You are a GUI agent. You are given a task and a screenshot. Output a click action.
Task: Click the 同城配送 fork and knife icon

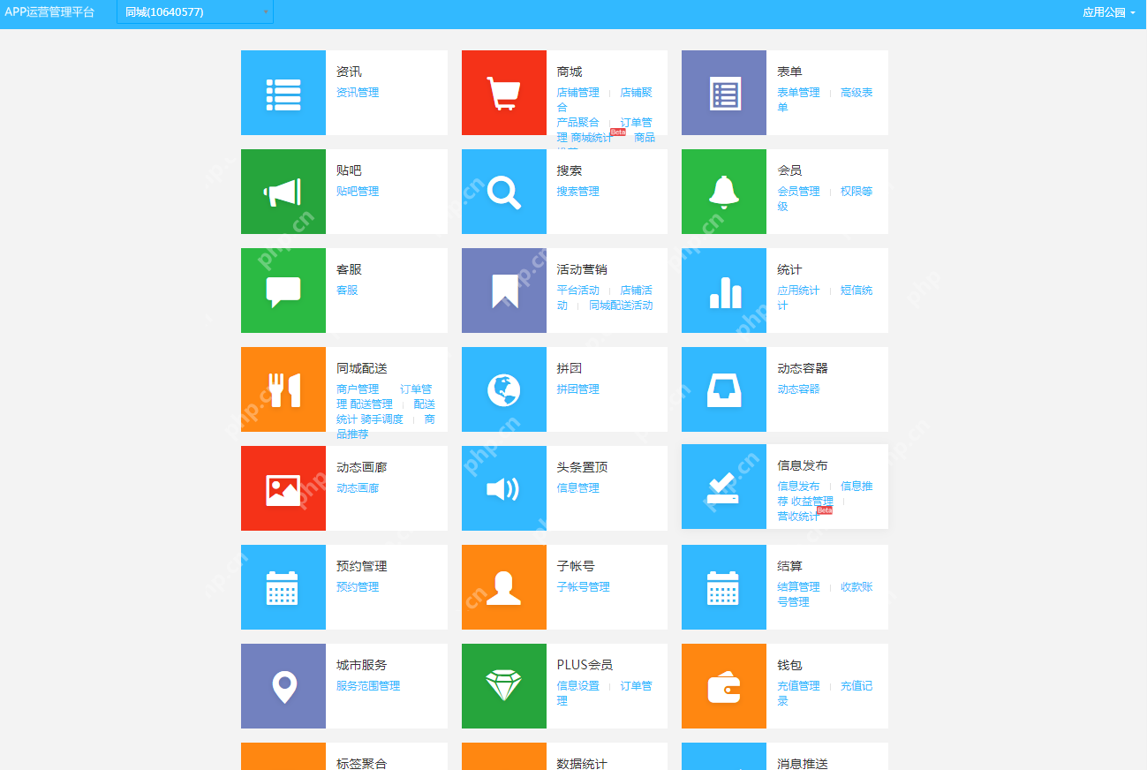point(283,389)
